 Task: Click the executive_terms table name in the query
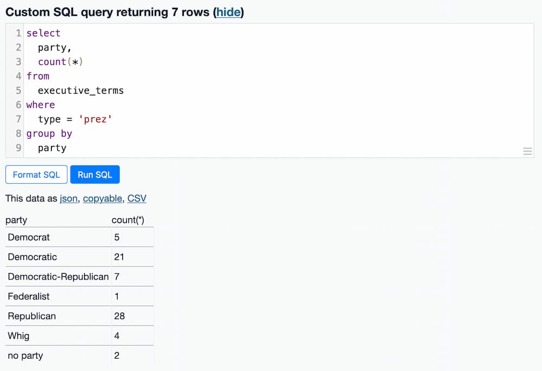click(80, 90)
